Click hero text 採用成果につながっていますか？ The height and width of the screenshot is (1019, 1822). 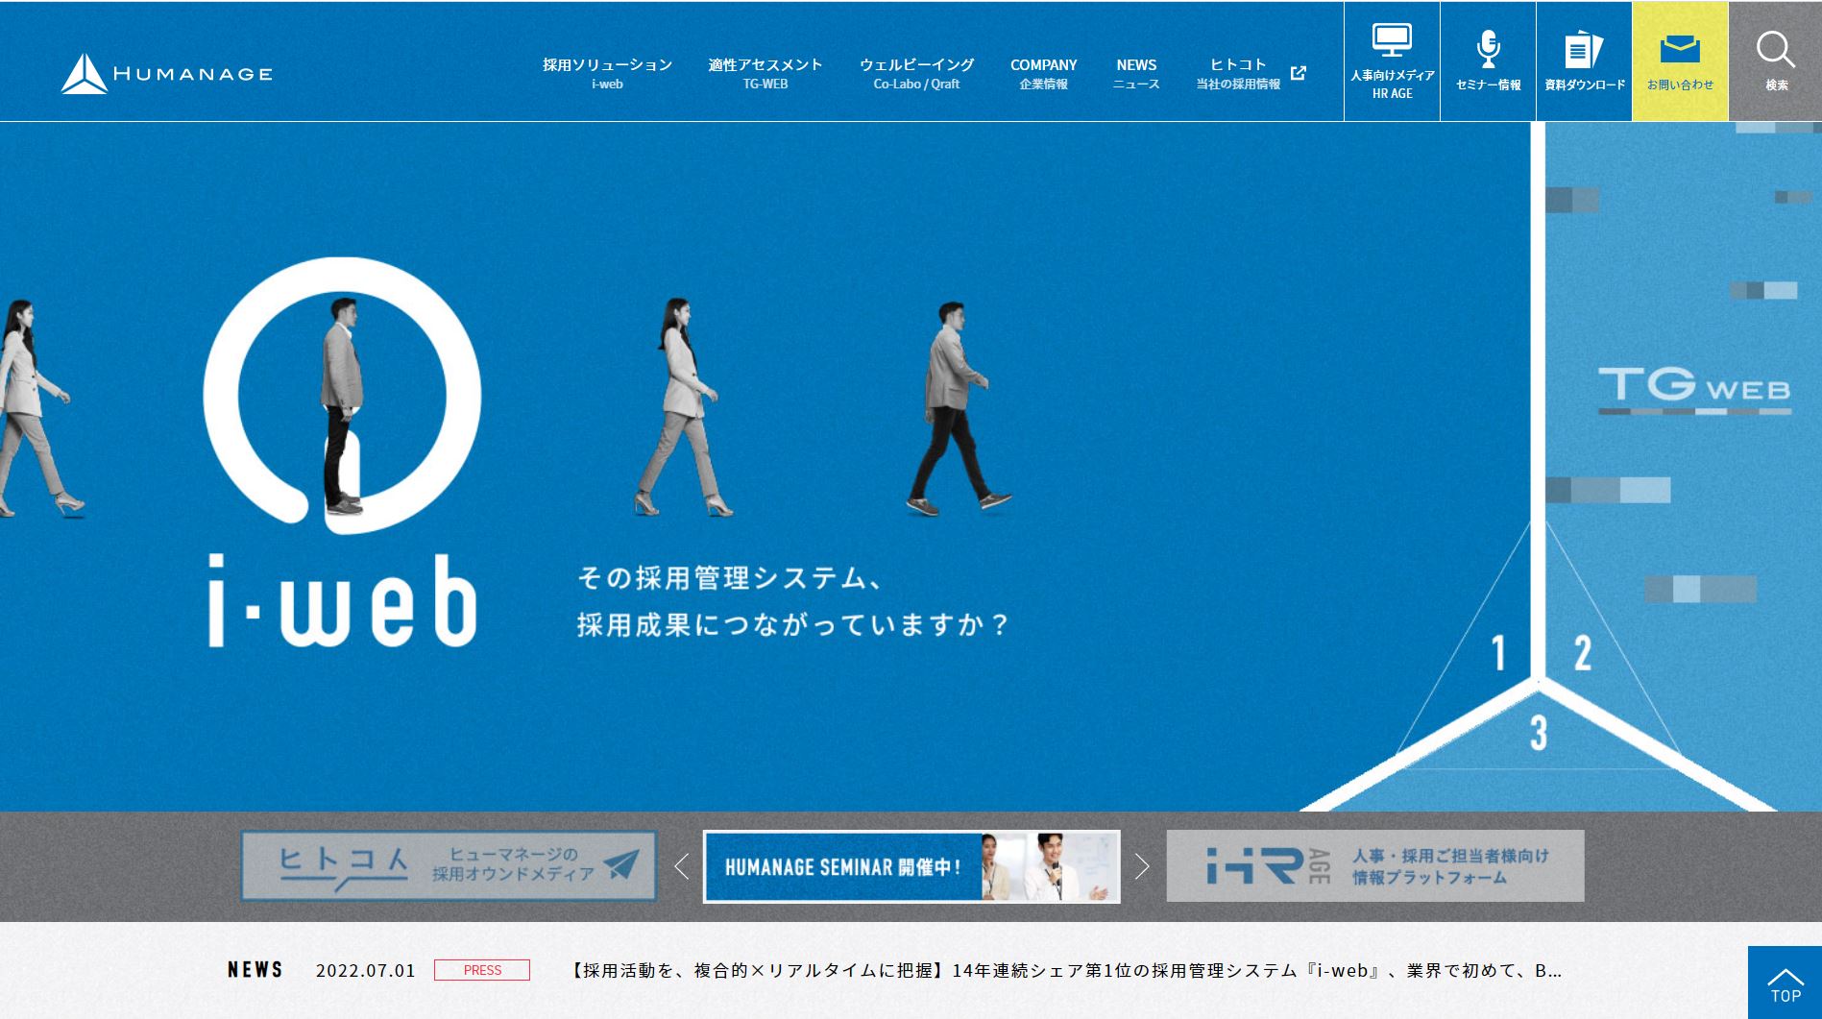tap(792, 625)
